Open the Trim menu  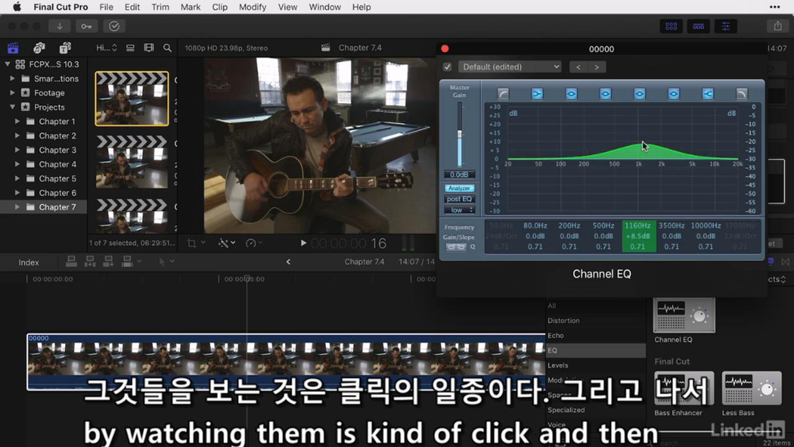click(x=160, y=7)
